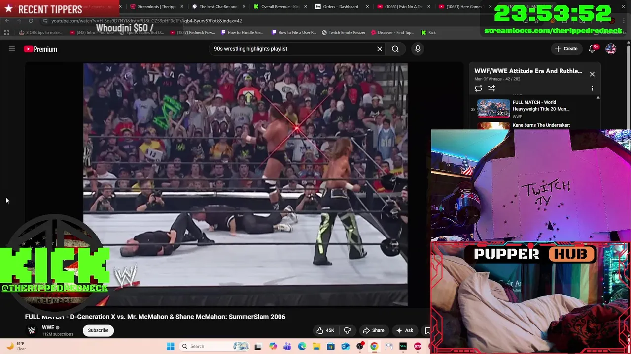Image resolution: width=631 pixels, height=354 pixels.
Task: Open Task View in taskbar
Action: [257, 346]
